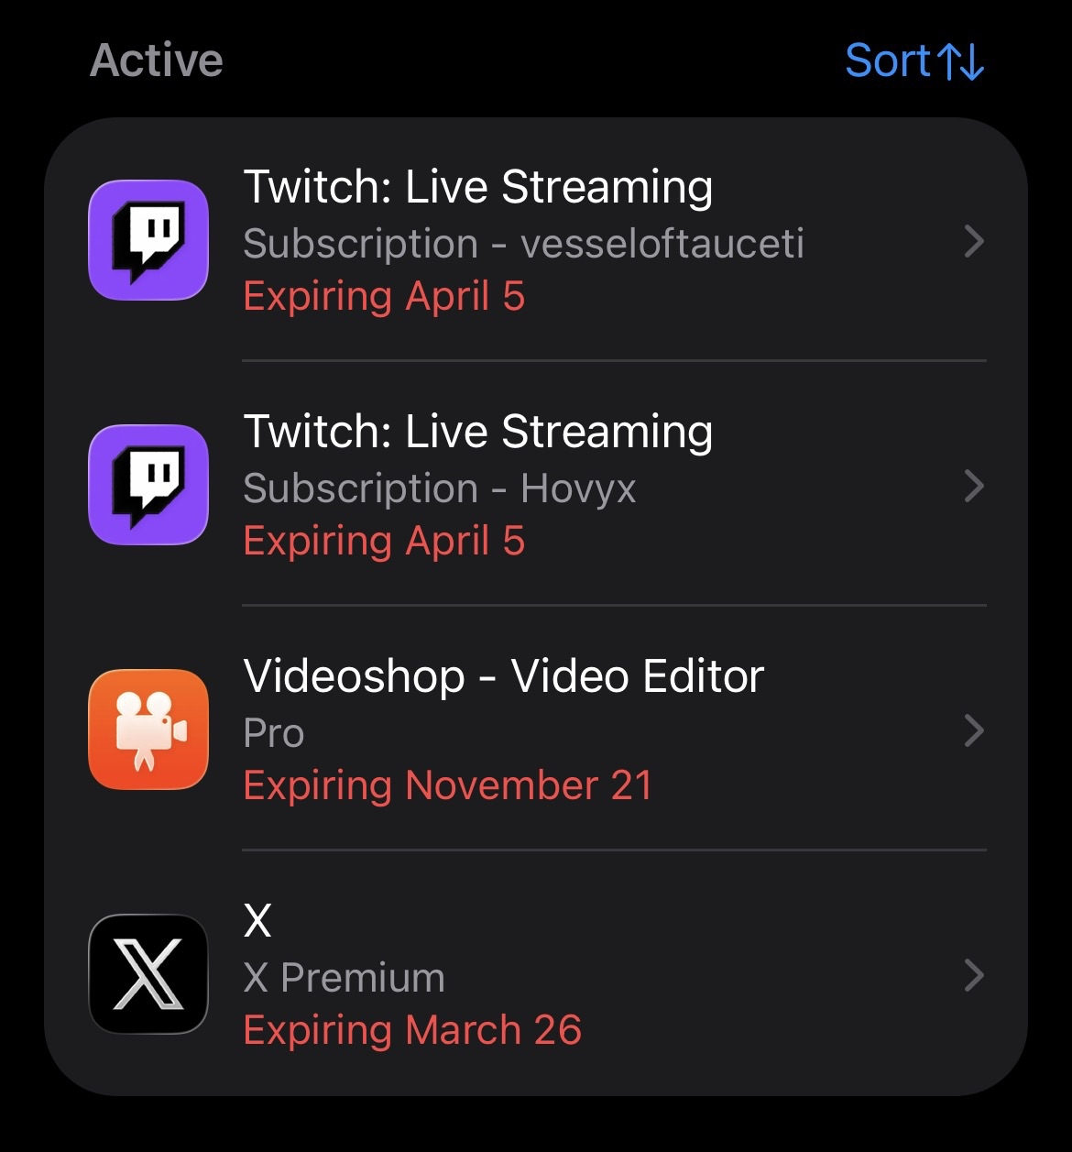Tap the orange Videoshop camera icon
The width and height of the screenshot is (1072, 1152).
(148, 730)
